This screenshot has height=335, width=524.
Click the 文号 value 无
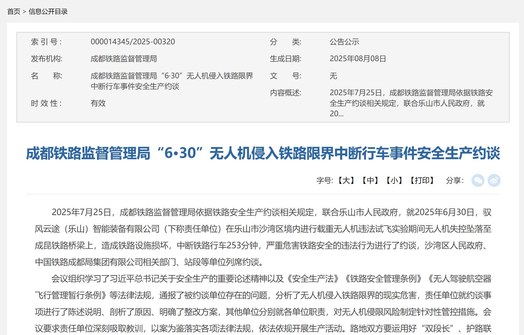(333, 76)
